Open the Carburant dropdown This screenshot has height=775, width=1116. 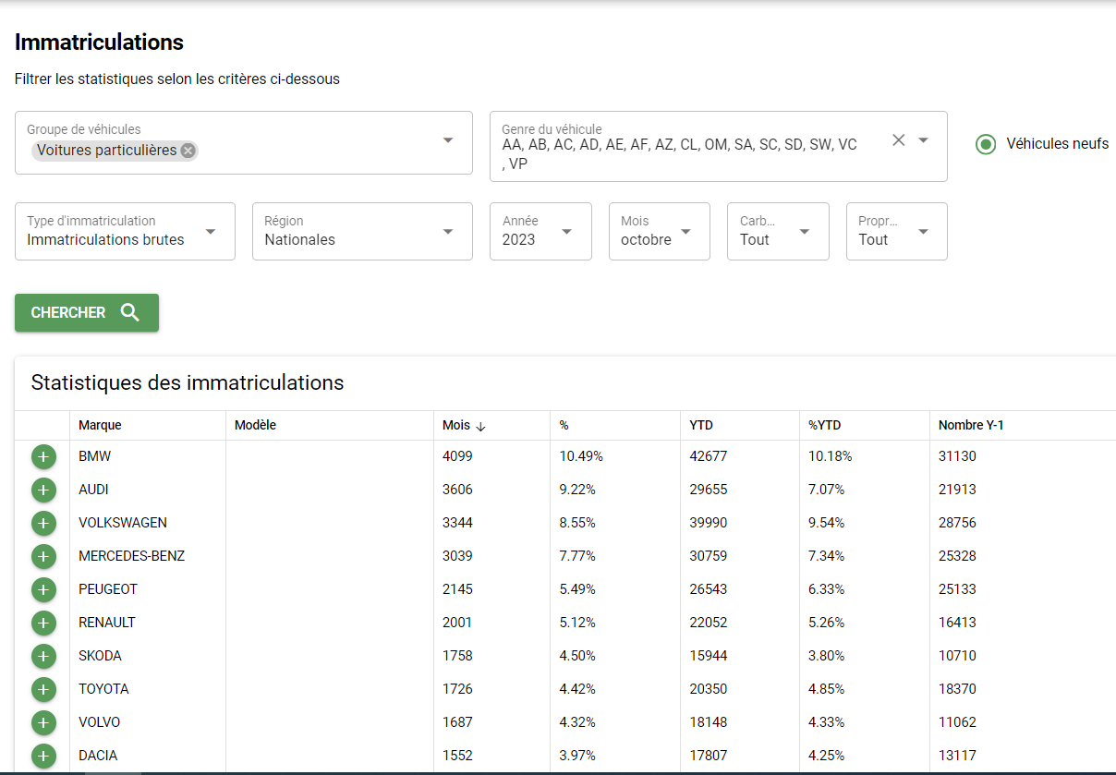pyautogui.click(x=778, y=231)
